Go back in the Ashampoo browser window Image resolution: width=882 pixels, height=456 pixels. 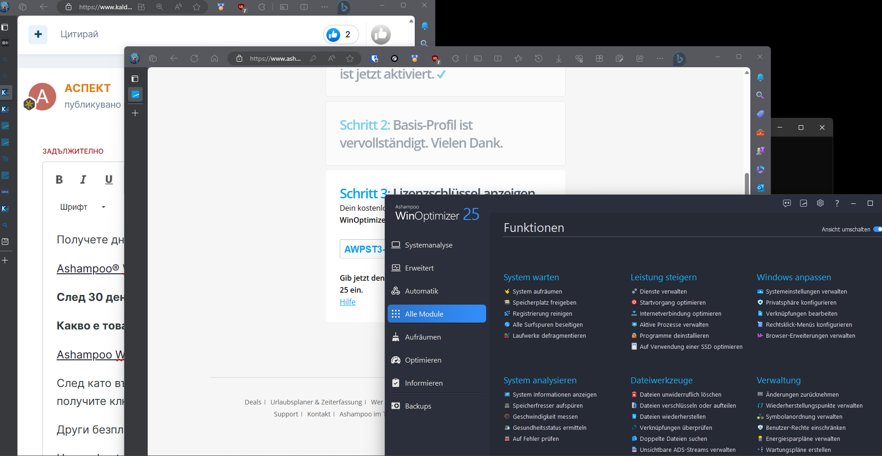click(x=174, y=58)
